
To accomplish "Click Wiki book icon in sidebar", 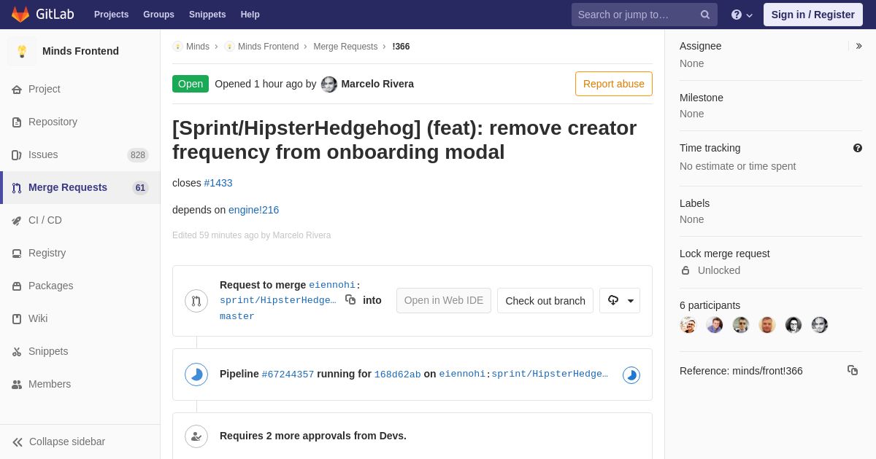I will pyautogui.click(x=17, y=319).
